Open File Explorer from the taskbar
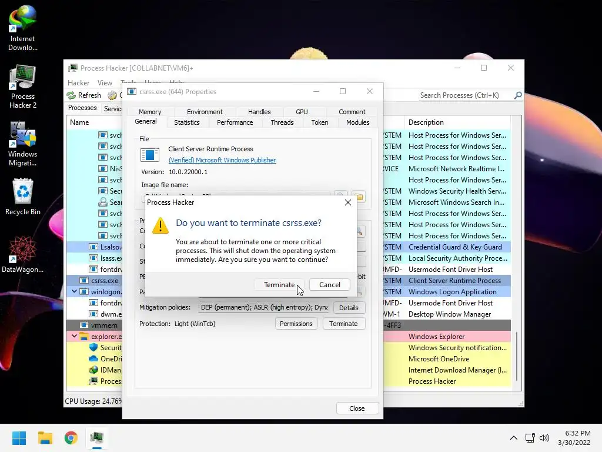602x452 pixels. [45, 438]
